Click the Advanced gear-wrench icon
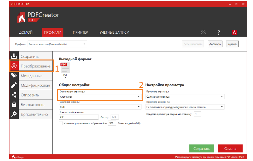This screenshot has height=161, width=253. click(14, 114)
